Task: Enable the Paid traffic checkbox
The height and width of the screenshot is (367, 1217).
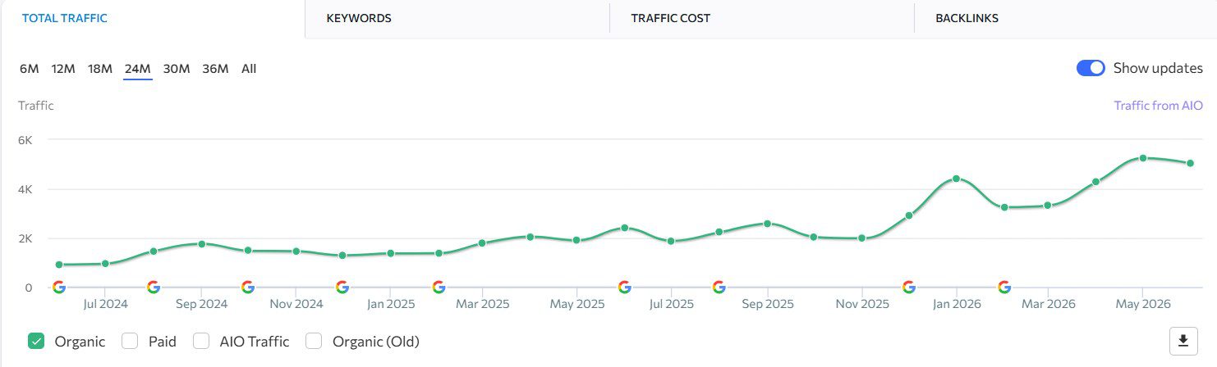Action: [130, 342]
